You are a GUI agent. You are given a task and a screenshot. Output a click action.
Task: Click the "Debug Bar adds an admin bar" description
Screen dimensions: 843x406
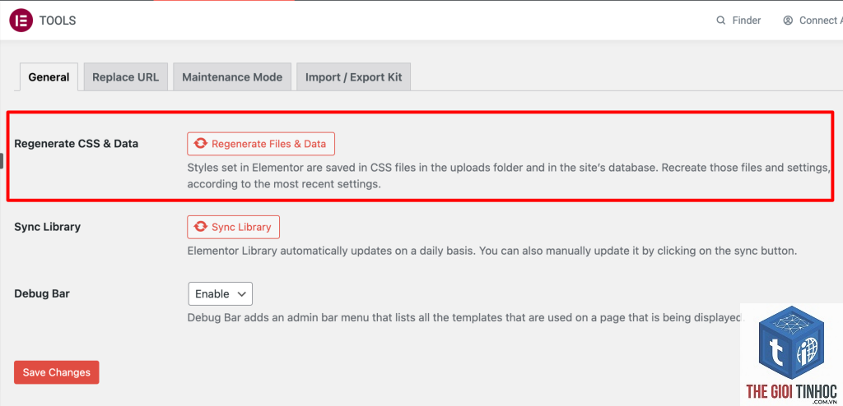464,317
